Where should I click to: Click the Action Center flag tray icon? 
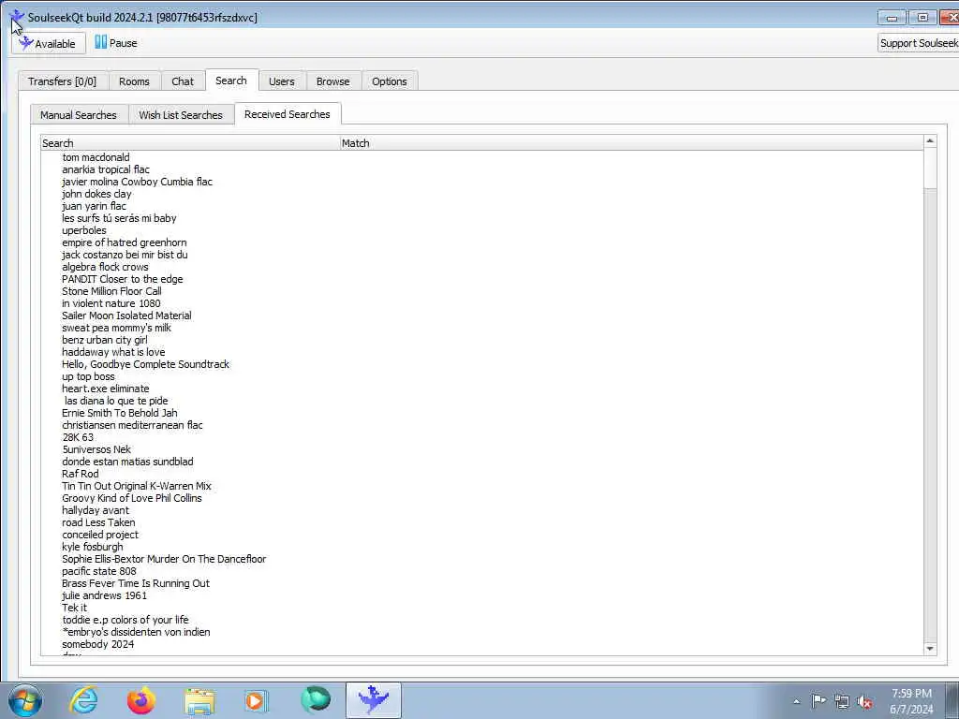[819, 701]
